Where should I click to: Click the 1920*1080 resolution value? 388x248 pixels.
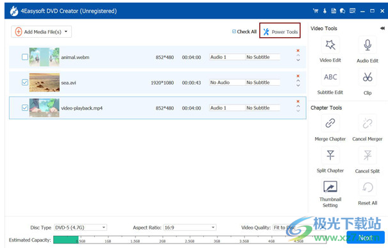(x=162, y=83)
